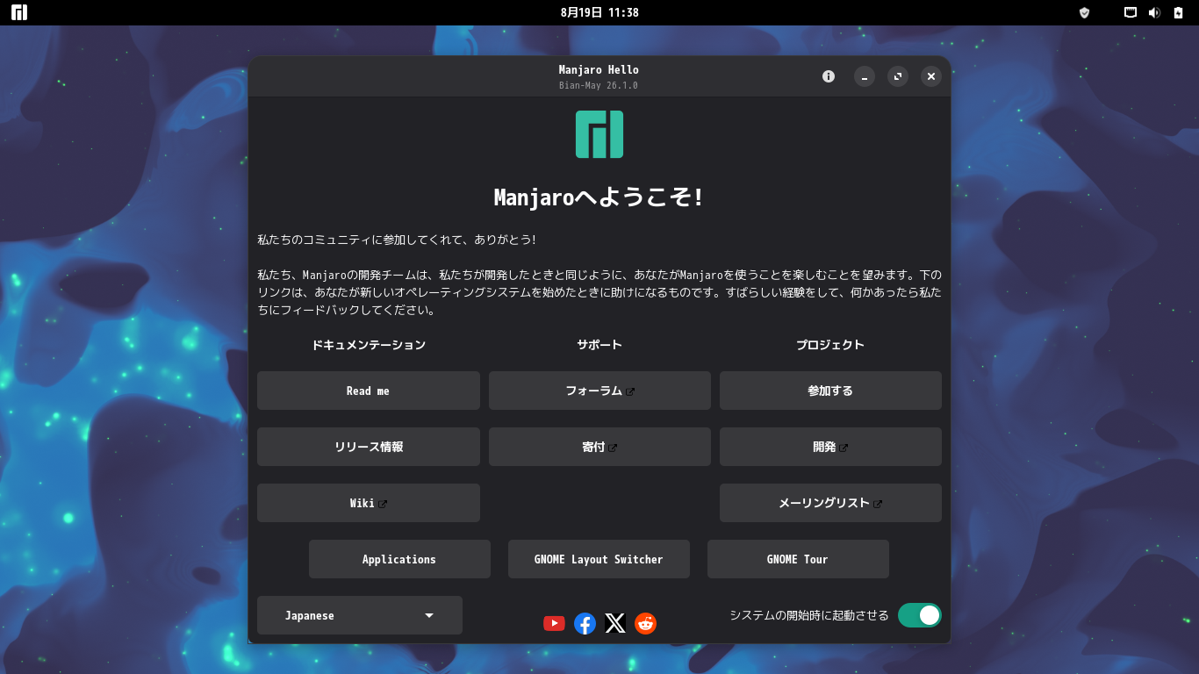Open the clock showing 8月19日 11:38
Screen dimensions: 1199x674
(599, 12)
